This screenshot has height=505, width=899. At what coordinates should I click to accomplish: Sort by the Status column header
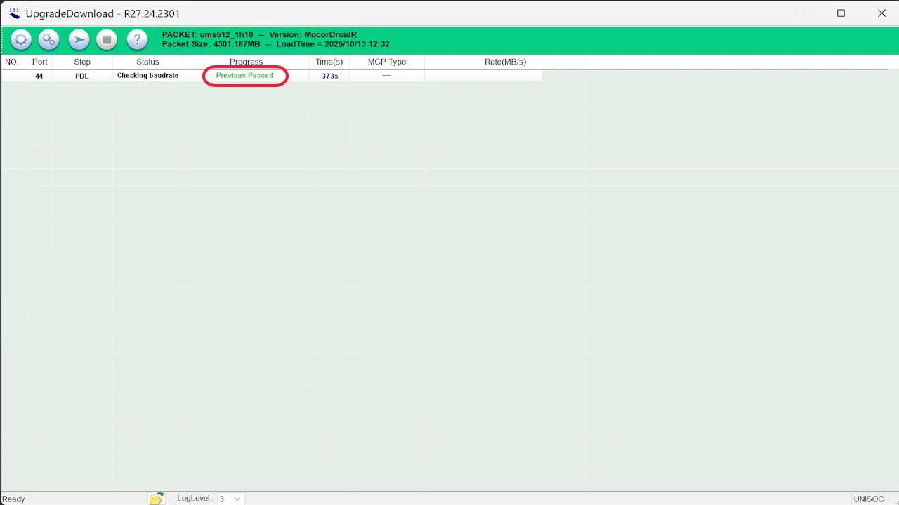147,62
